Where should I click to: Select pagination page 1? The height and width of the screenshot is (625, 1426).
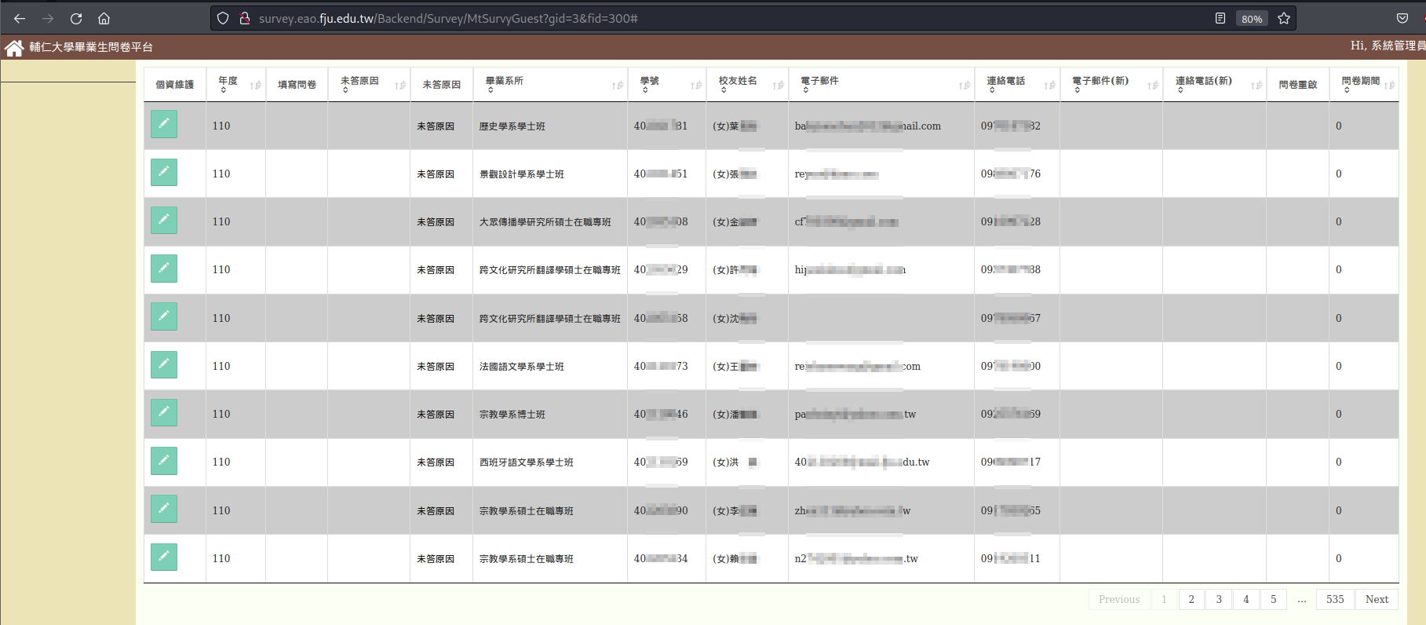tap(1164, 599)
